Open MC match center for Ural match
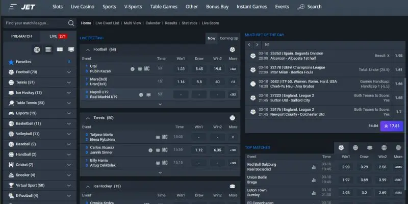 tap(147, 69)
